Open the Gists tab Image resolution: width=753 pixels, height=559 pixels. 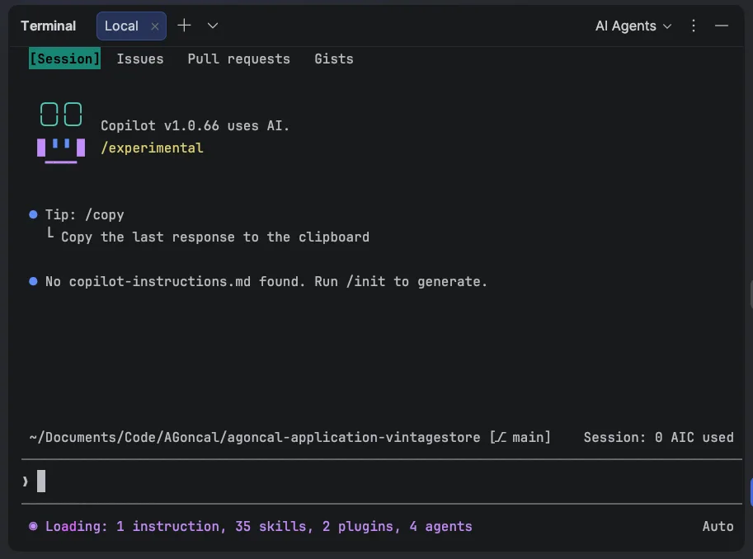(334, 59)
